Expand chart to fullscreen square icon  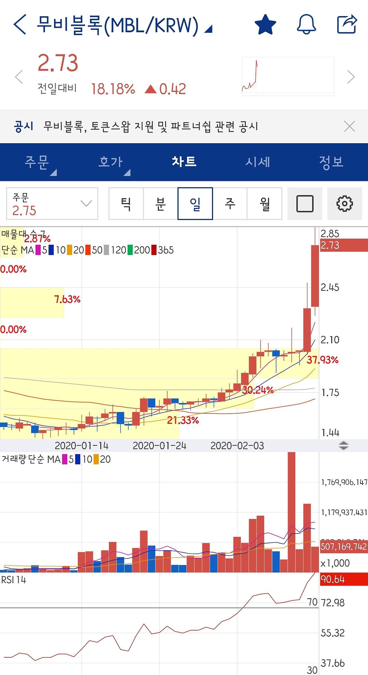[x=305, y=204]
